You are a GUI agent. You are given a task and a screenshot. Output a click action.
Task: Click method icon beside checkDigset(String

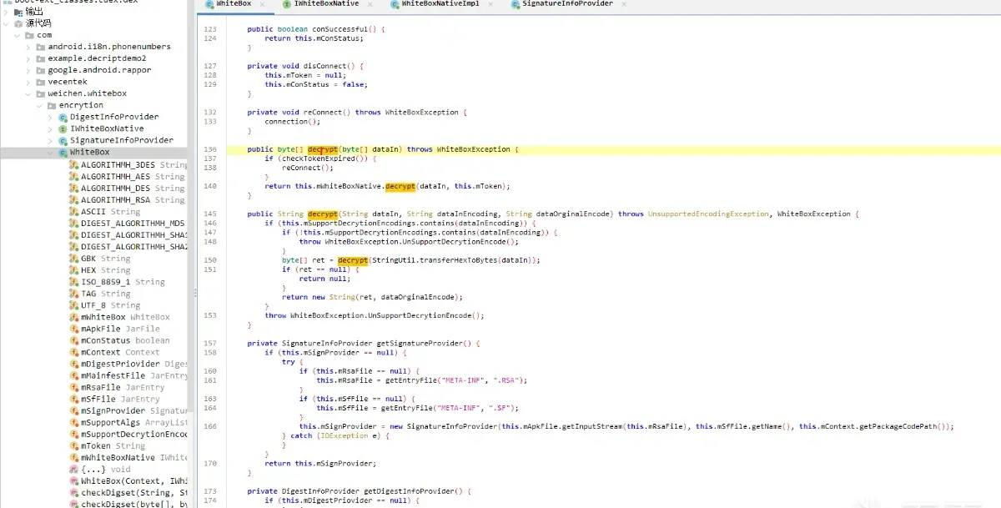[x=73, y=493]
